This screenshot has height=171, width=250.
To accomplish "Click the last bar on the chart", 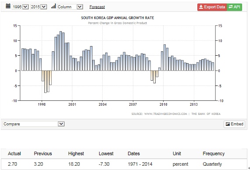I will coord(213,67).
